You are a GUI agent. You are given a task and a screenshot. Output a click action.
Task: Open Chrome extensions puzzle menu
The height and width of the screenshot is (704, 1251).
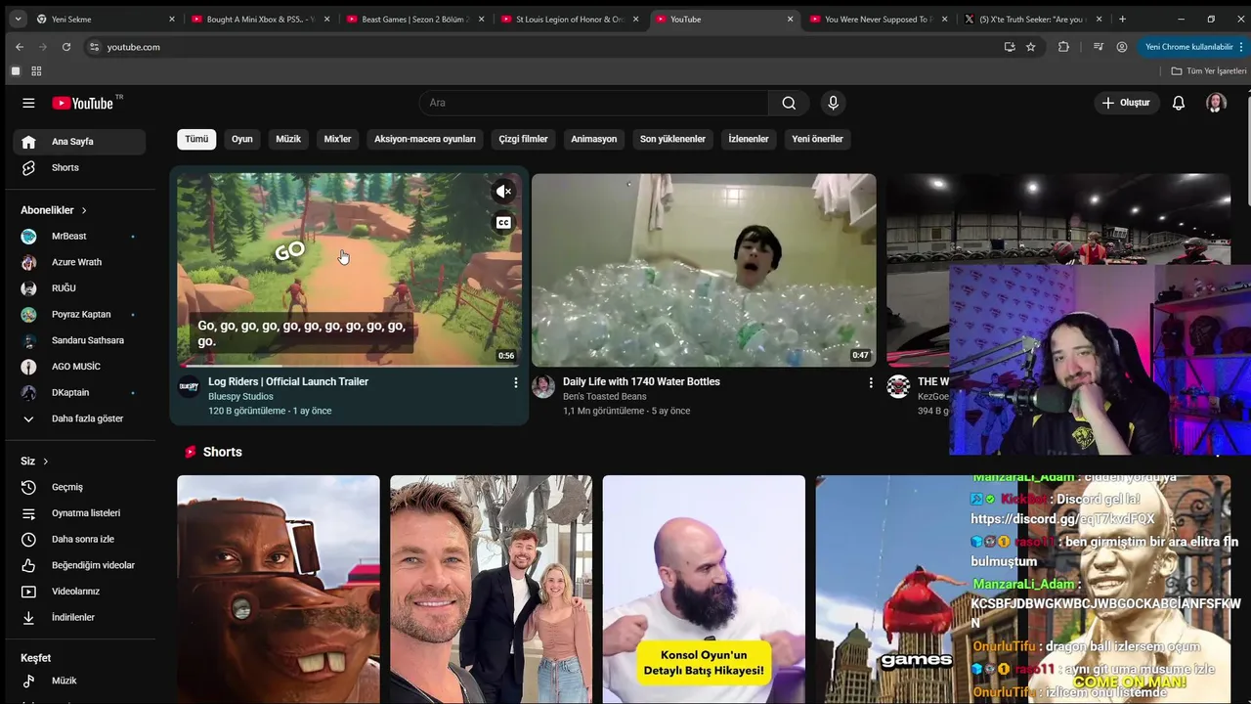click(x=1063, y=47)
